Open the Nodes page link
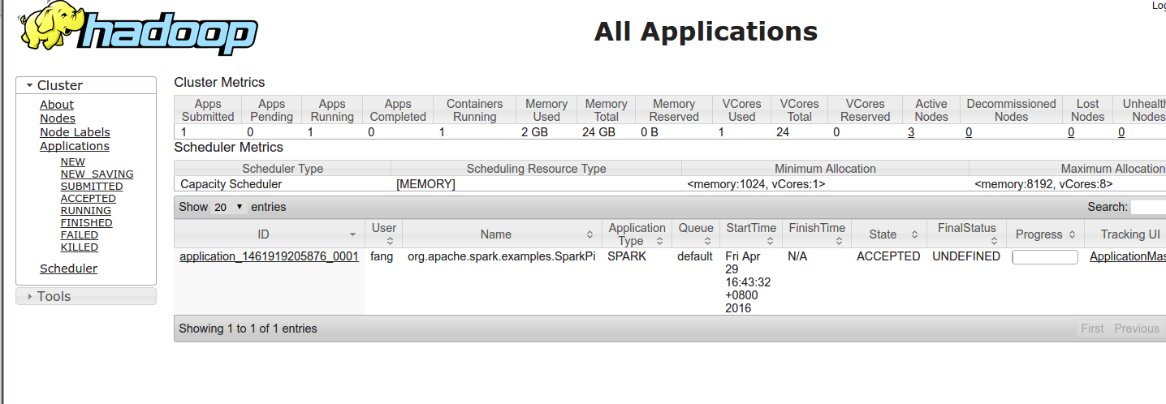Viewport: 1166px width, 404px height. [x=58, y=118]
